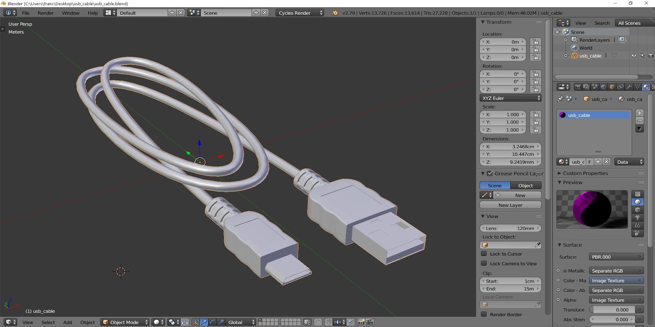Open the Cycles Render engine dropdown
The height and width of the screenshot is (327, 655).
tap(300, 13)
